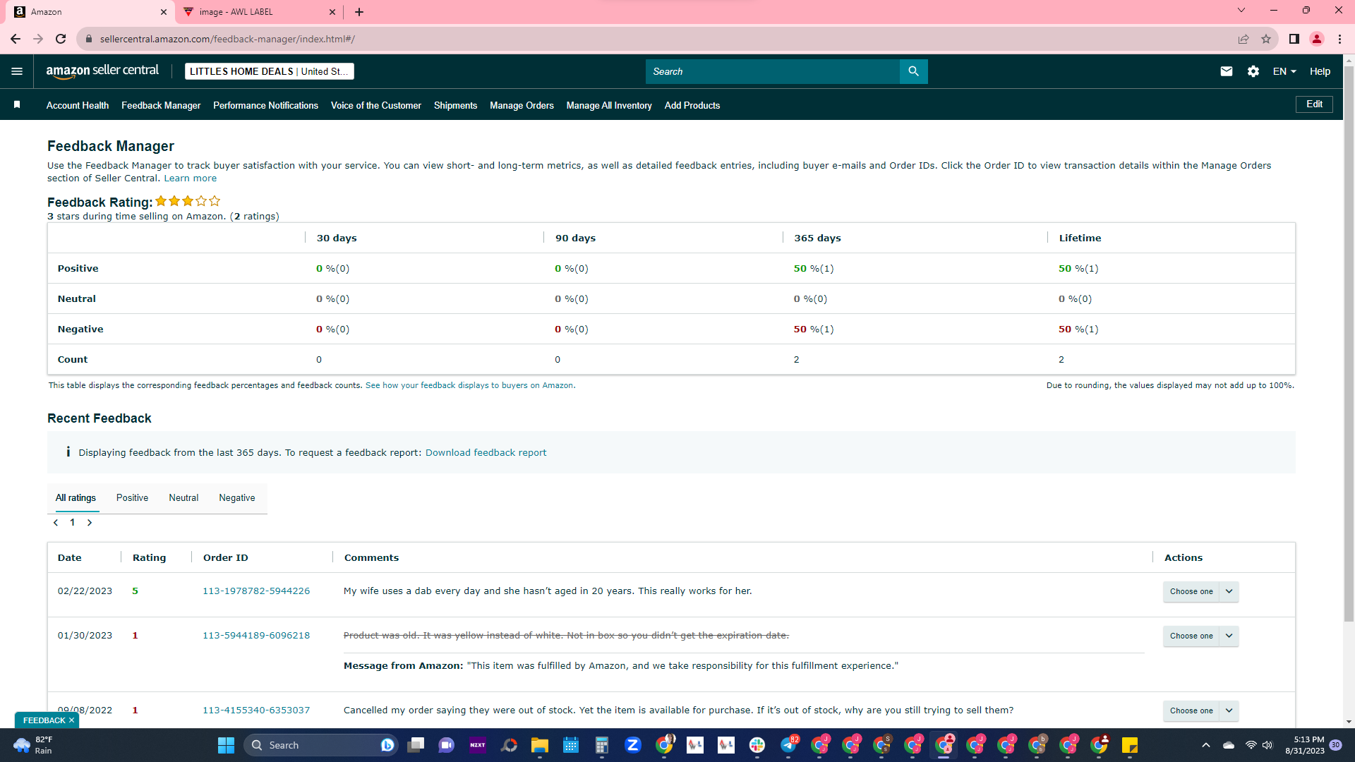
Task: Open Choose one dropdown for 09/08/2022 feedback
Action: click(1200, 710)
